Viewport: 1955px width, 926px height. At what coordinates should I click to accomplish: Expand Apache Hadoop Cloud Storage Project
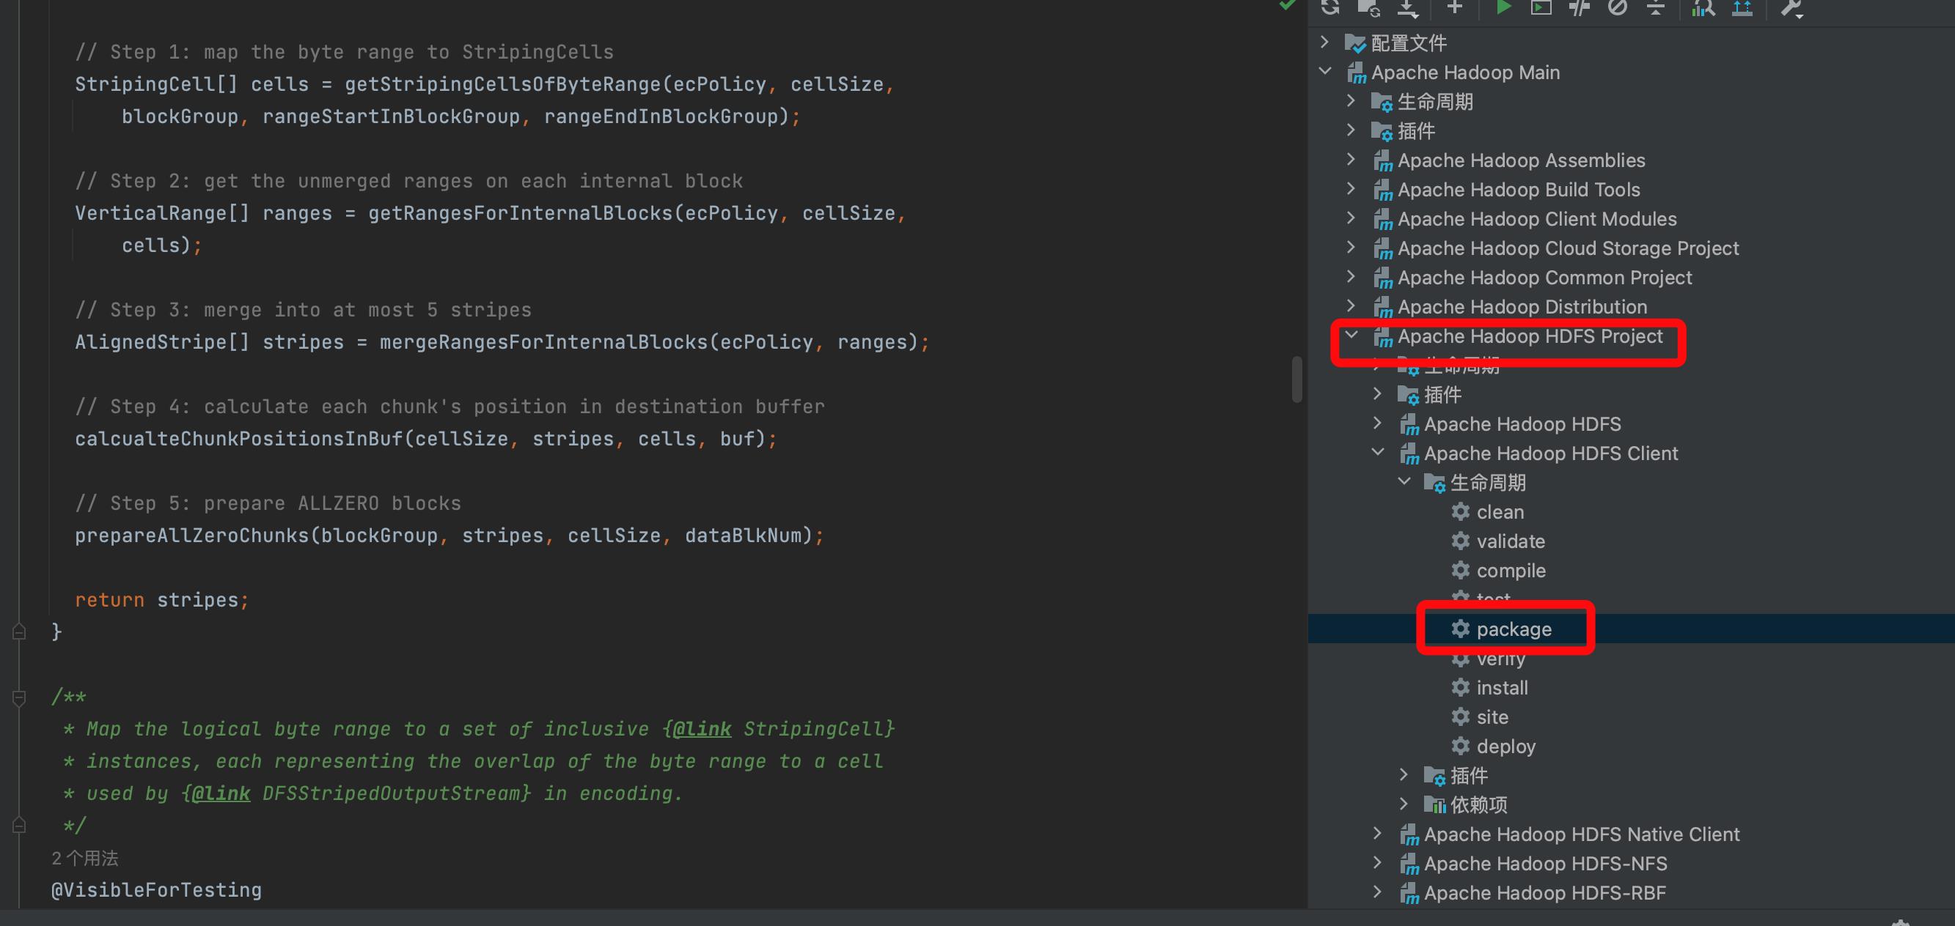(1351, 247)
